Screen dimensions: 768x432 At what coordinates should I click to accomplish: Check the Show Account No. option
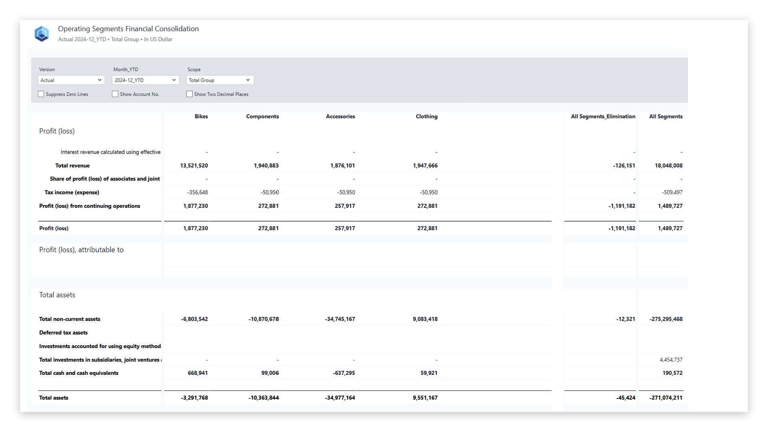(115, 94)
